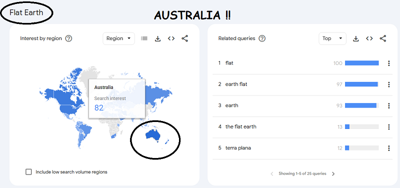This screenshot has width=400, height=188.
Task: Open help for Related queries
Action: click(262, 38)
